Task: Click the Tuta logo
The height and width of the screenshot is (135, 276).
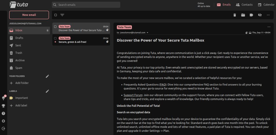Action: tap(19, 5)
